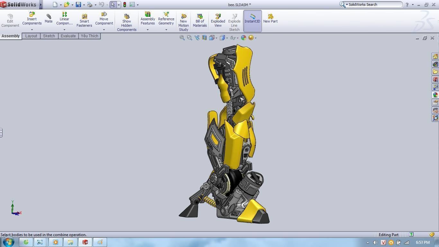Switch to the Assembly tab
439x247 pixels.
point(11,36)
